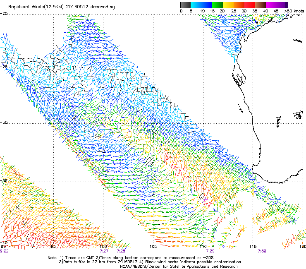Click the red 30-35 knots color bar segment
The image size is (306, 269).
pos(250,5)
